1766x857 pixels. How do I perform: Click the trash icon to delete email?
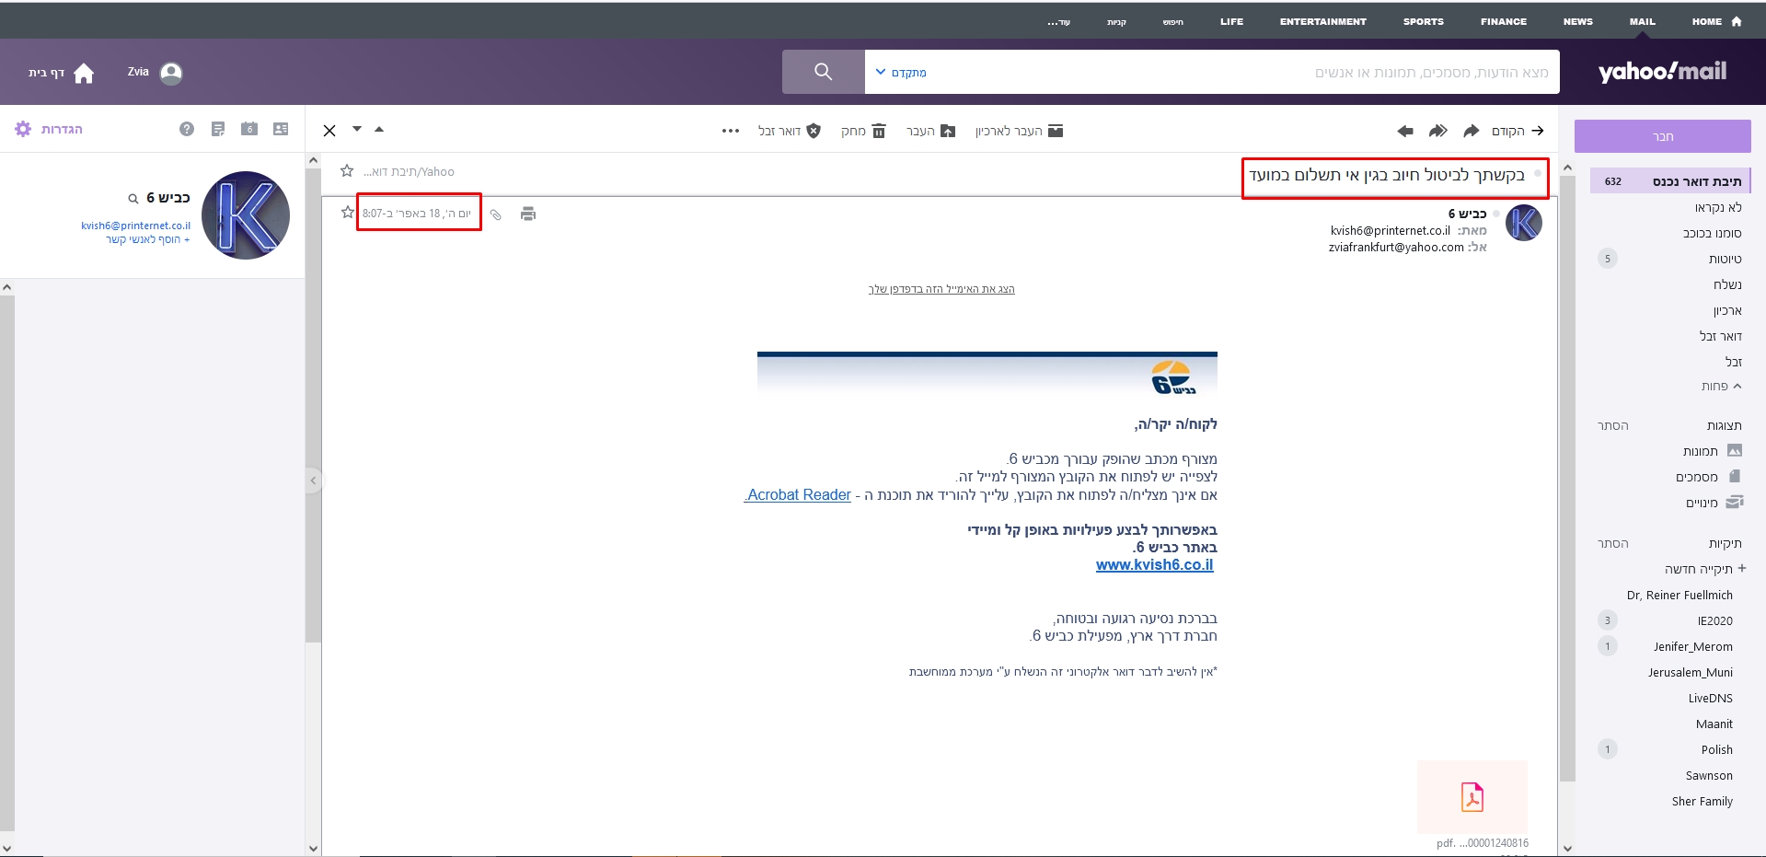(x=879, y=131)
